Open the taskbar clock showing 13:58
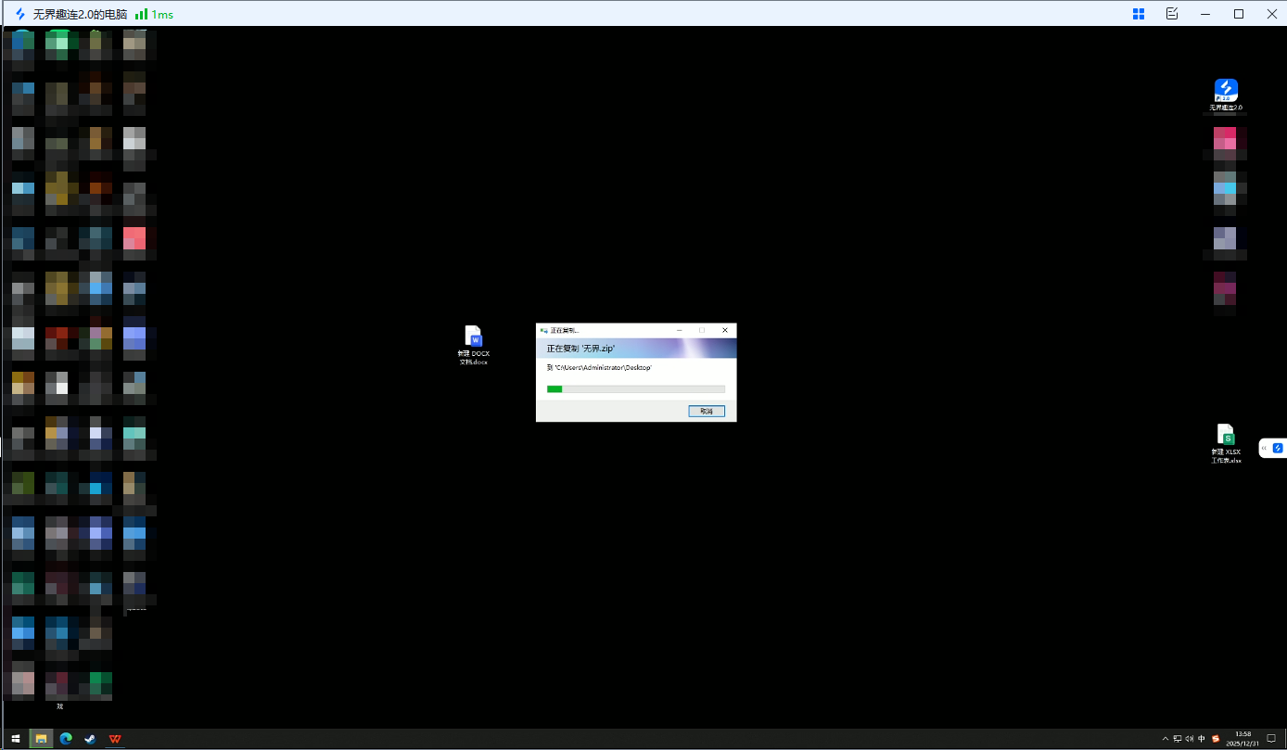 pos(1242,739)
